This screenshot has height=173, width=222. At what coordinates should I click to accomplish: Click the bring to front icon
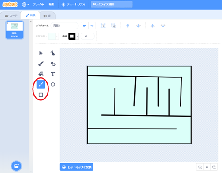(152, 26)
